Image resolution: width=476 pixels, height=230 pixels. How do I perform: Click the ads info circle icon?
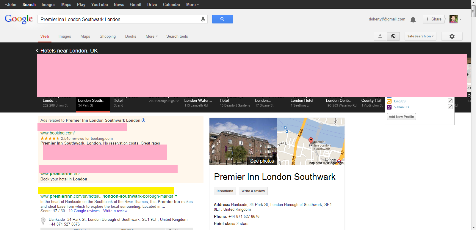[x=143, y=120]
